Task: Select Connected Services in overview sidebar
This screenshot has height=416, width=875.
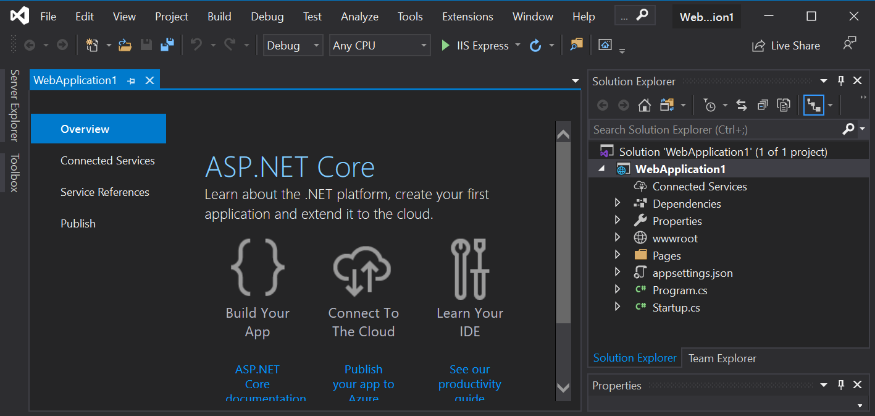Action: pos(107,161)
